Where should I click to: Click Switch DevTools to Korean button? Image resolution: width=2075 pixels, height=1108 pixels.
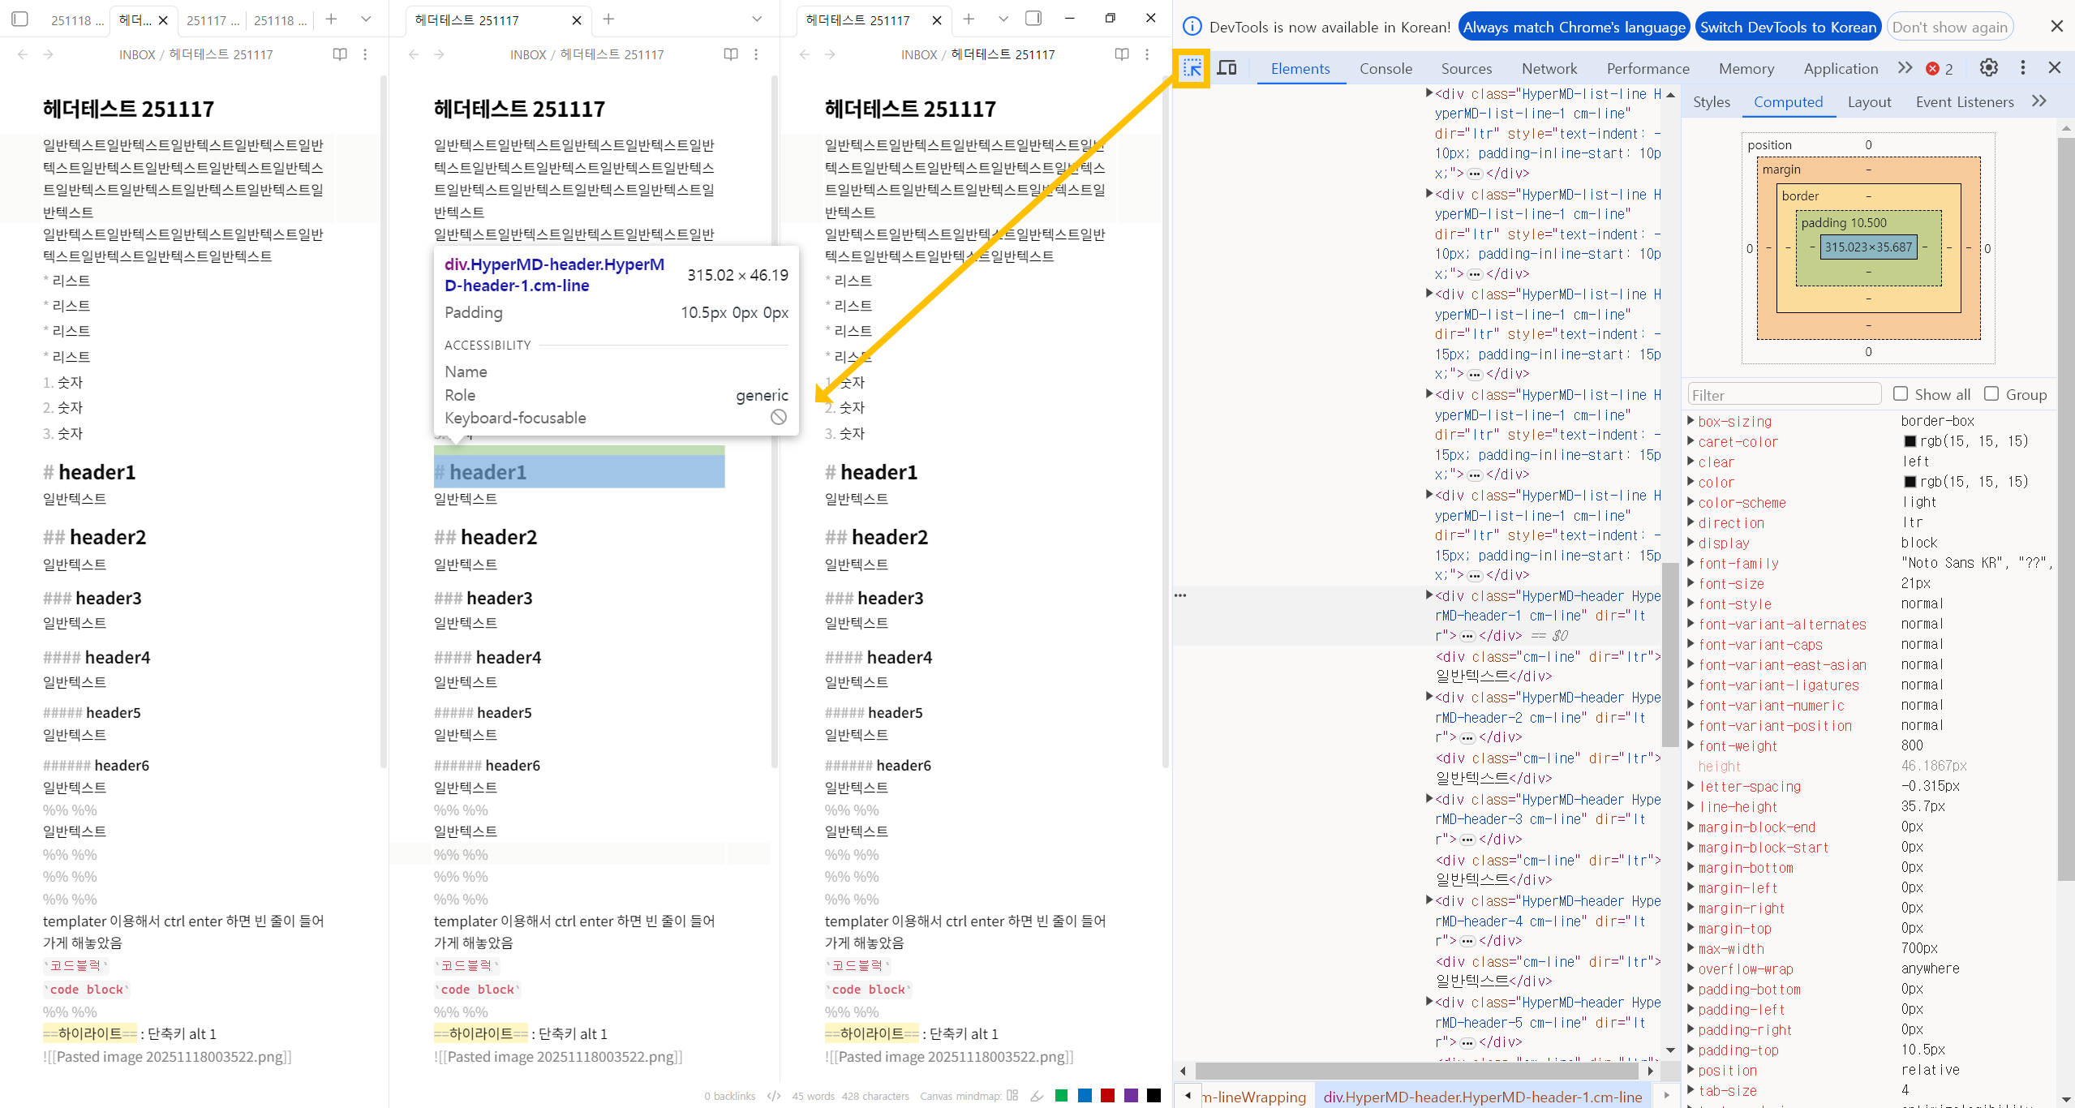point(1788,27)
